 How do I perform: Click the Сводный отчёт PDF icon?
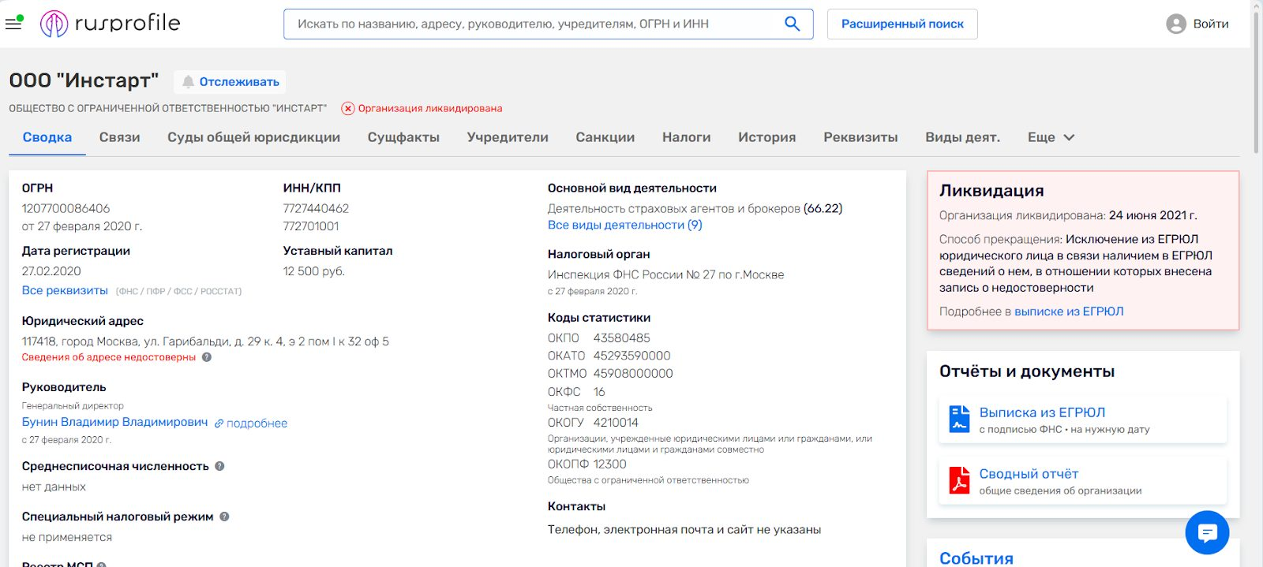(959, 480)
